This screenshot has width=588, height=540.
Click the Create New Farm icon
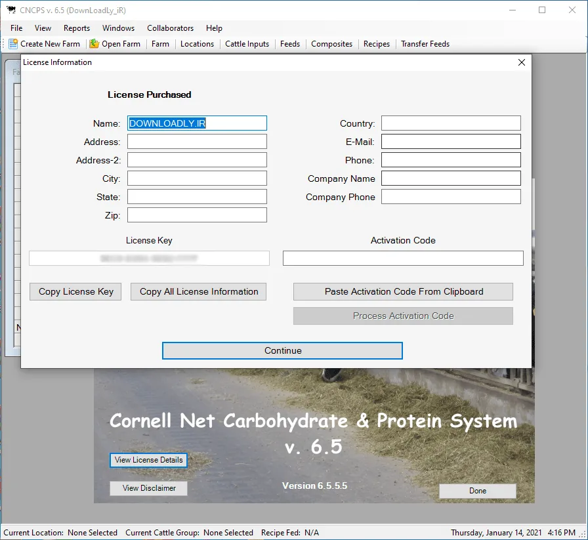click(x=13, y=44)
